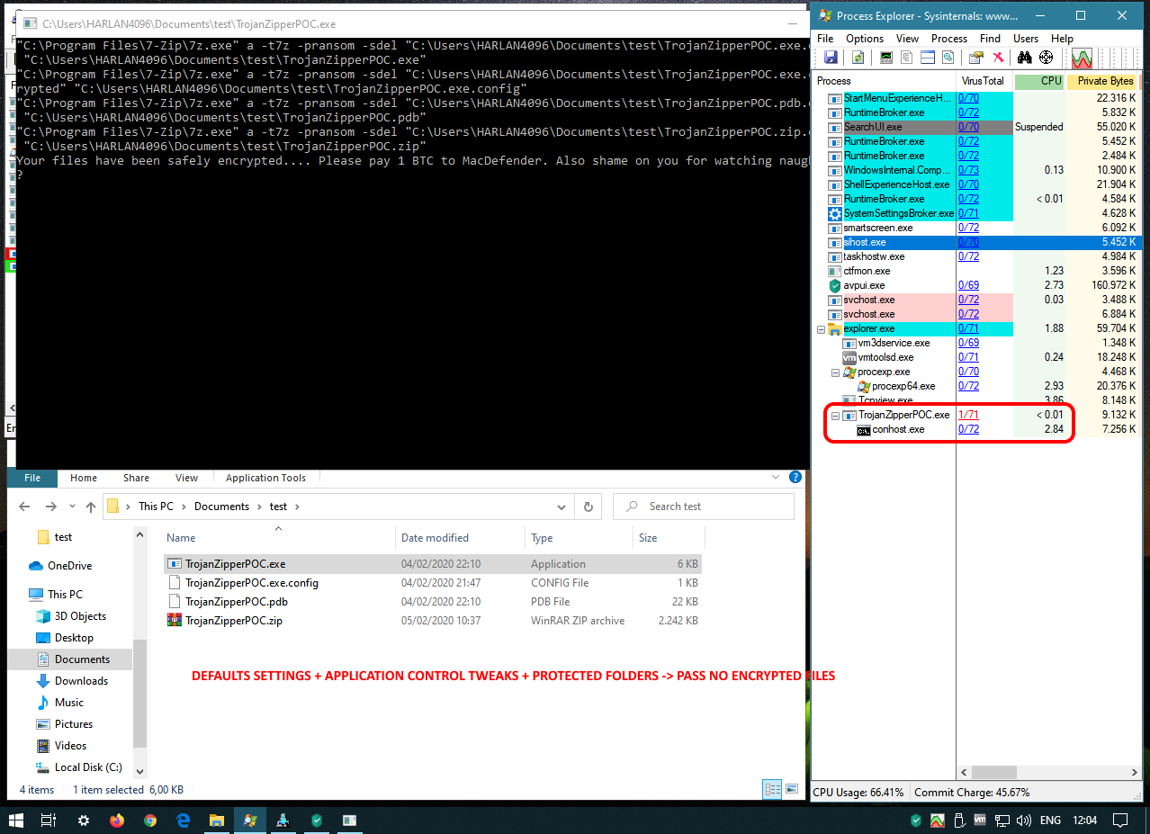Click the Back arrow in File Explorer
The width and height of the screenshot is (1150, 834).
[26, 507]
